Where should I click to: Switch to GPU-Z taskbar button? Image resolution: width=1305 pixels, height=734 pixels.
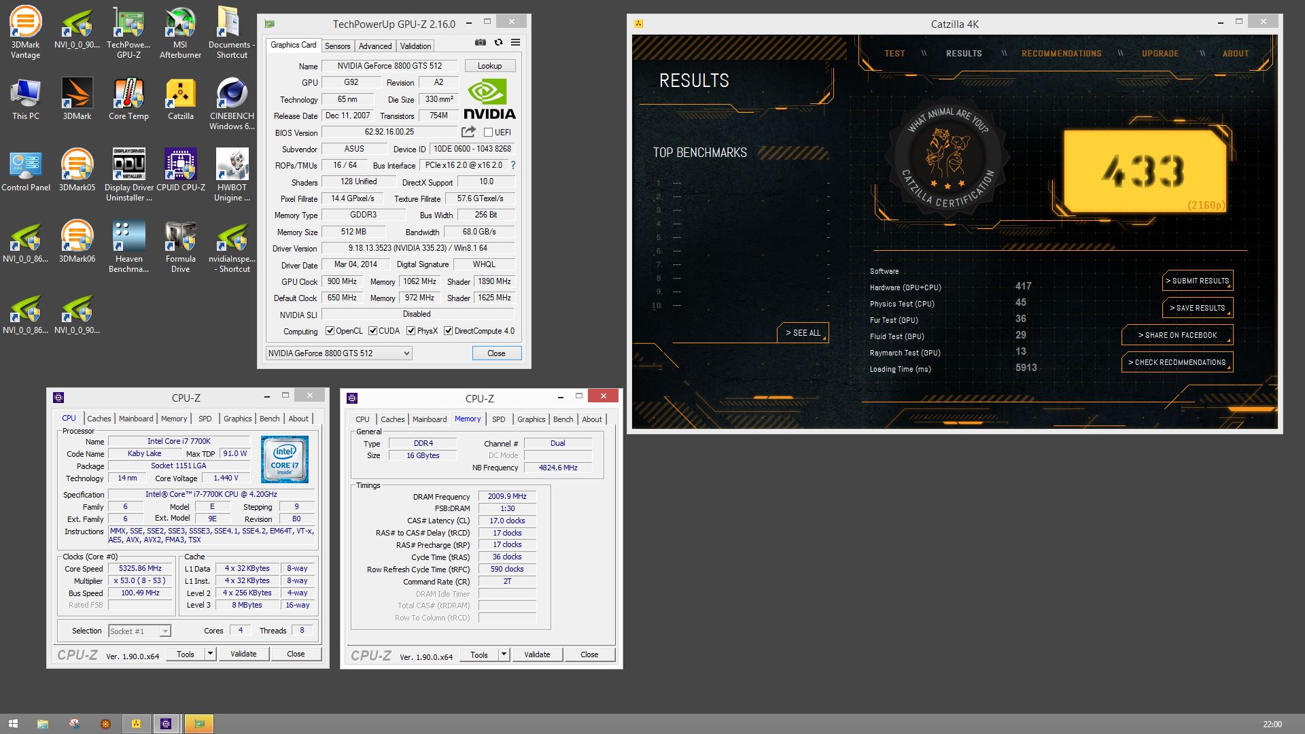click(199, 724)
